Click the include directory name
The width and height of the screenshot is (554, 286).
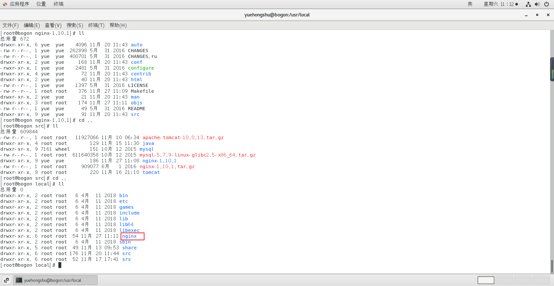click(x=129, y=213)
